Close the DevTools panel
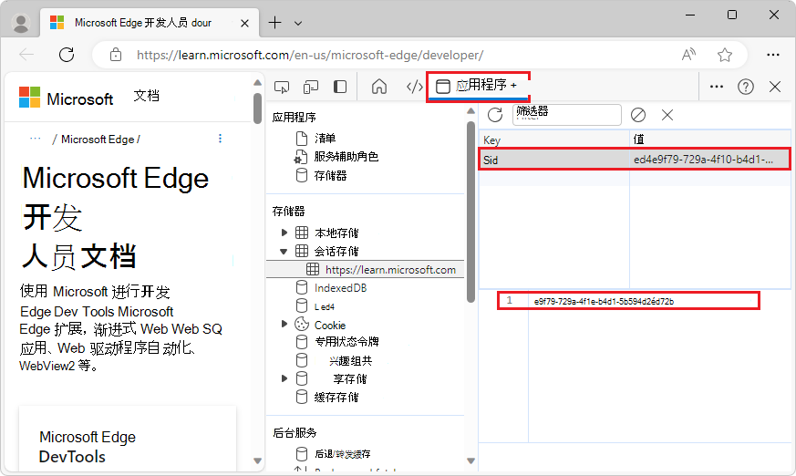The width and height of the screenshot is (796, 476). coord(775,87)
